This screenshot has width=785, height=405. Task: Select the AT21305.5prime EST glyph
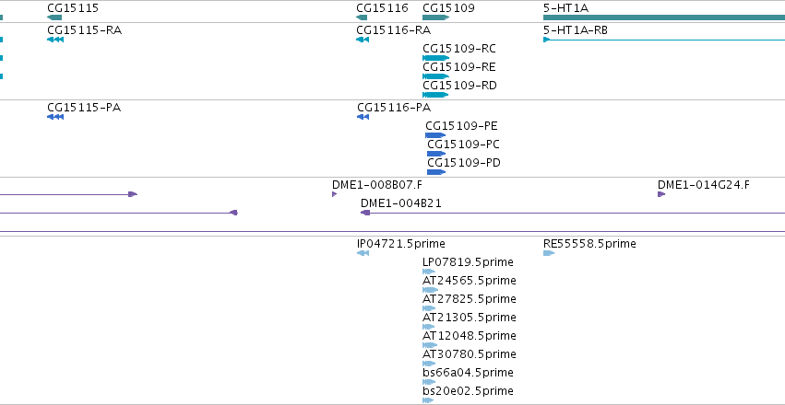(x=429, y=327)
